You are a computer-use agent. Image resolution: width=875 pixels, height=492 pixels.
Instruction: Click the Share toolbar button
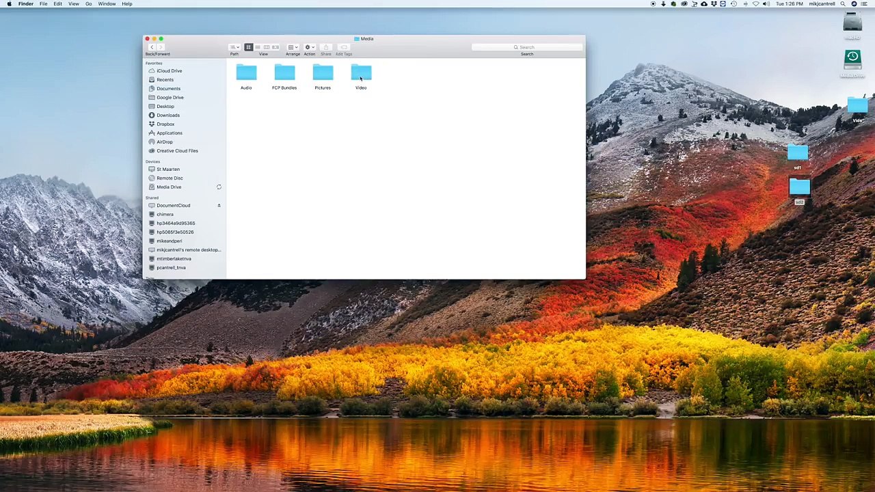(x=326, y=47)
